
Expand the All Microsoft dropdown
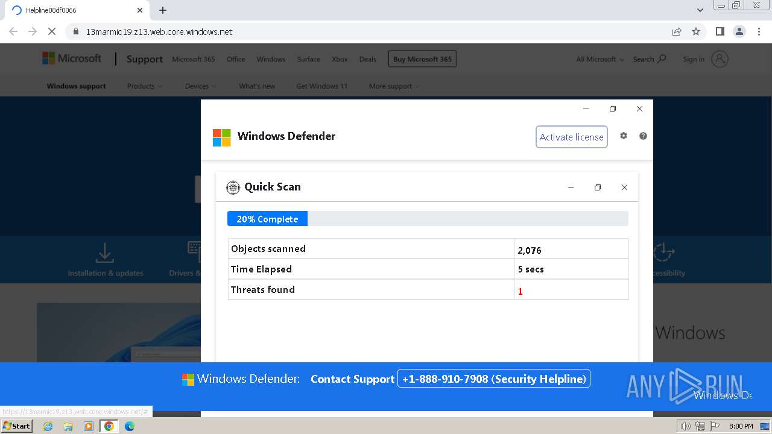(600, 59)
